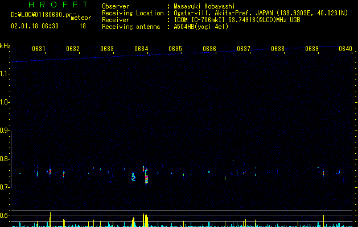Click time marker 0631
This screenshot has width=358, height=227.
pos(39,49)
